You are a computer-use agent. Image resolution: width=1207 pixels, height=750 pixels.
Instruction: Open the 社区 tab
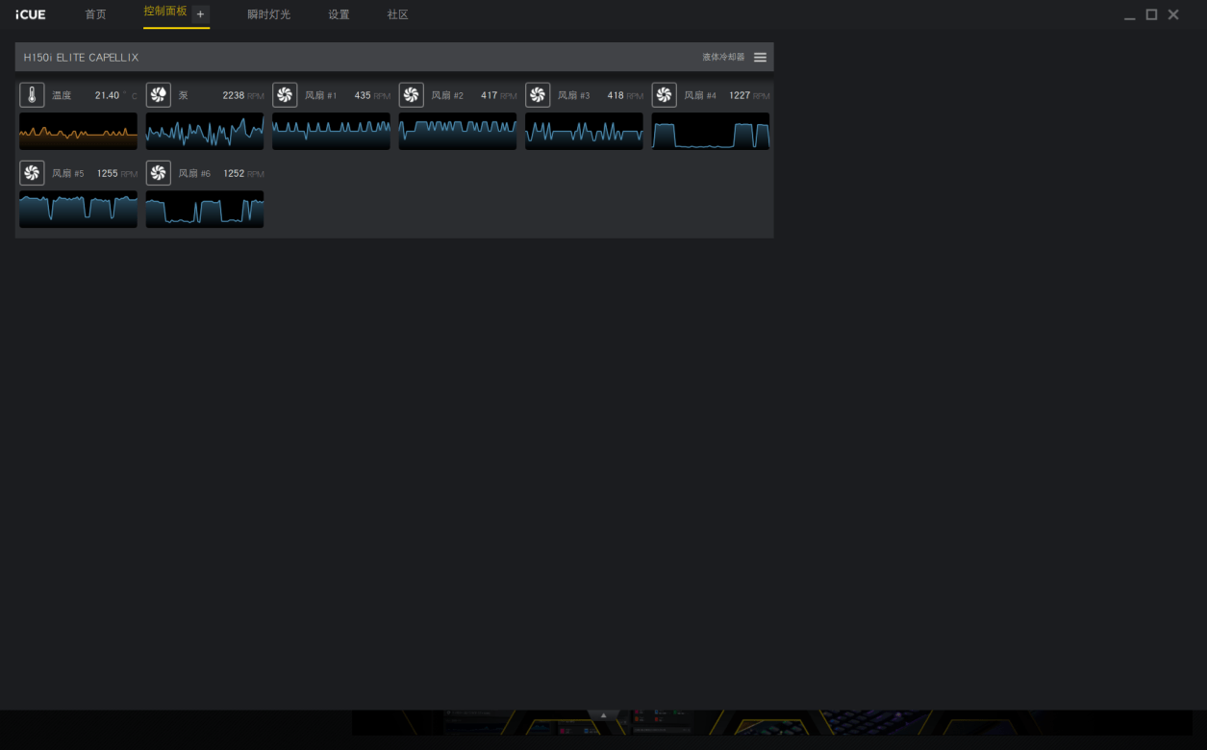pyautogui.click(x=397, y=14)
